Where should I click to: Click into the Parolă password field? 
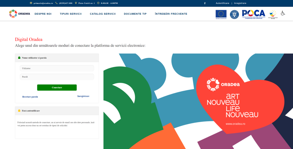[x=57, y=77]
